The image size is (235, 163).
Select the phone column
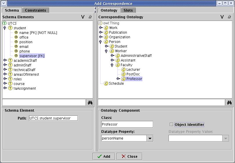pos(25,51)
